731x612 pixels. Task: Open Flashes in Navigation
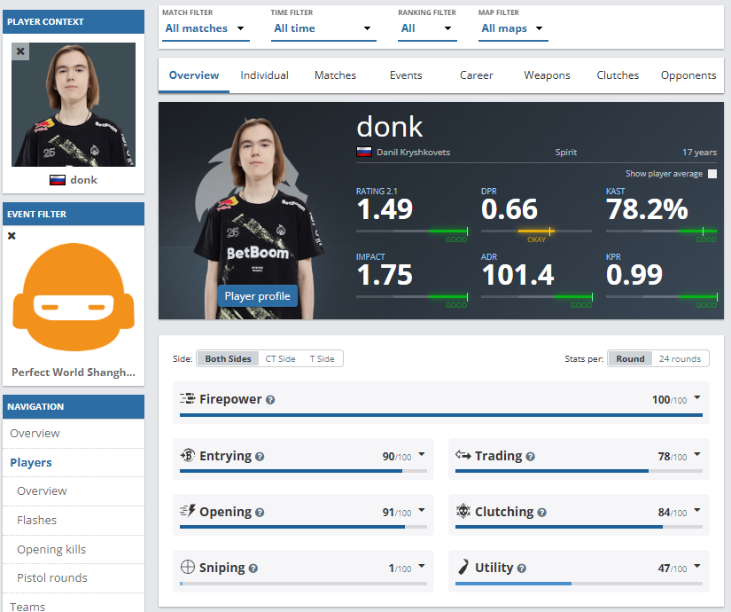[74, 520]
